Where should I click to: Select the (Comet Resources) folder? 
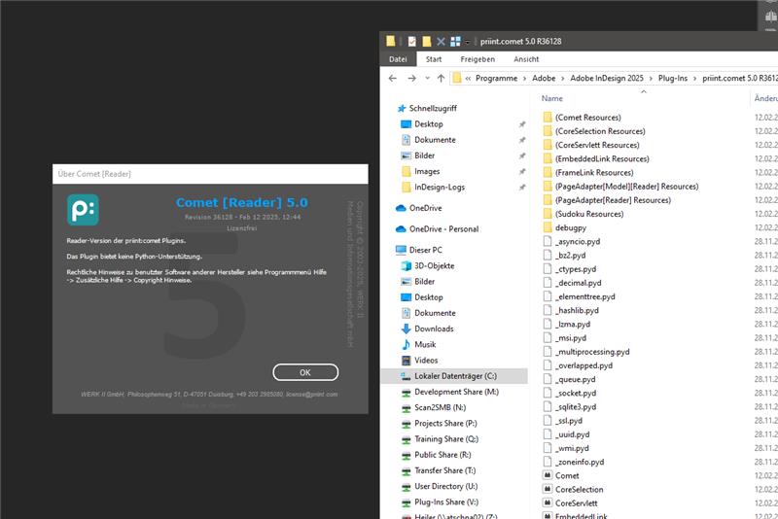click(587, 118)
